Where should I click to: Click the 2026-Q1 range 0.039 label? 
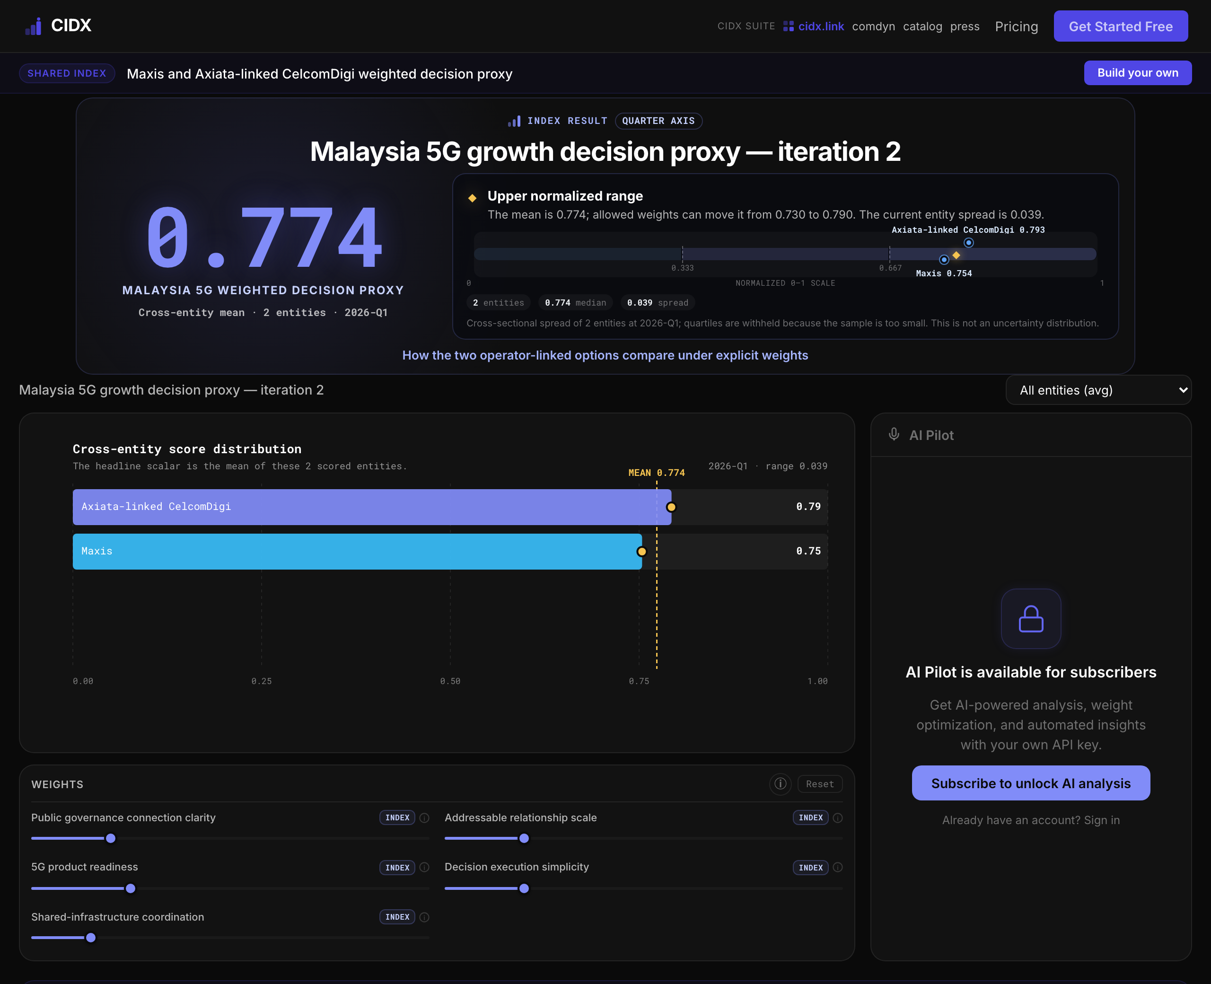tap(767, 466)
